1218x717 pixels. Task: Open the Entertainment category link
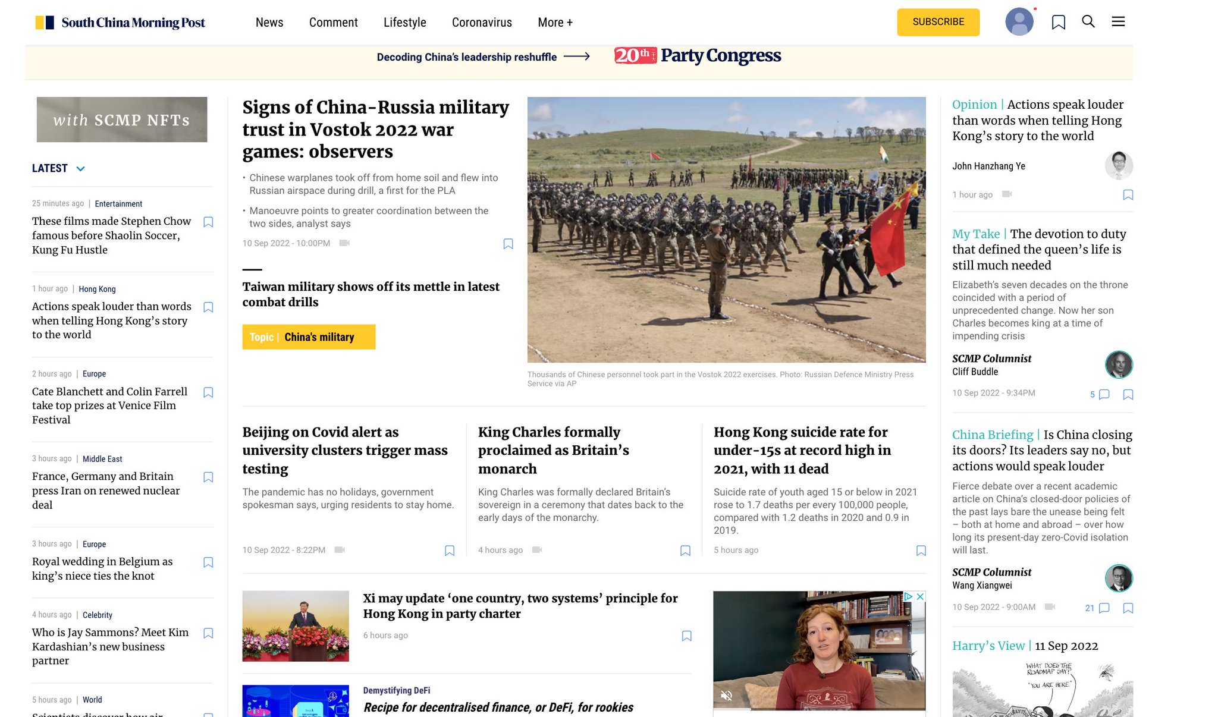118,204
